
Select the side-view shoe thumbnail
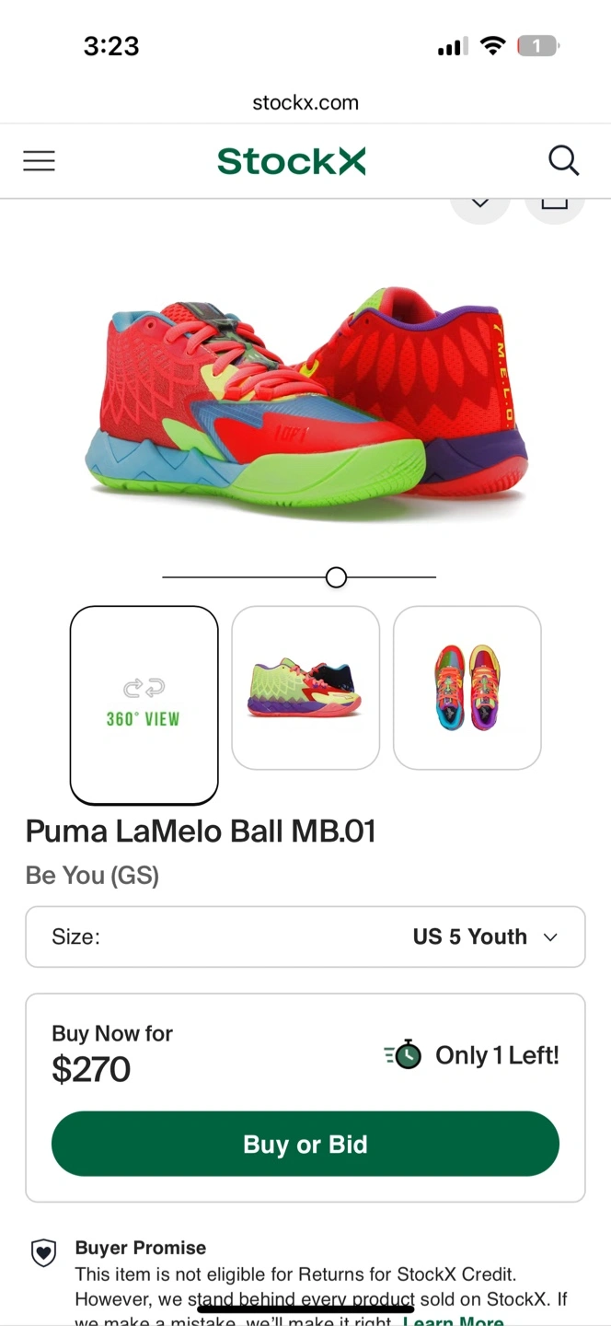[x=305, y=688]
